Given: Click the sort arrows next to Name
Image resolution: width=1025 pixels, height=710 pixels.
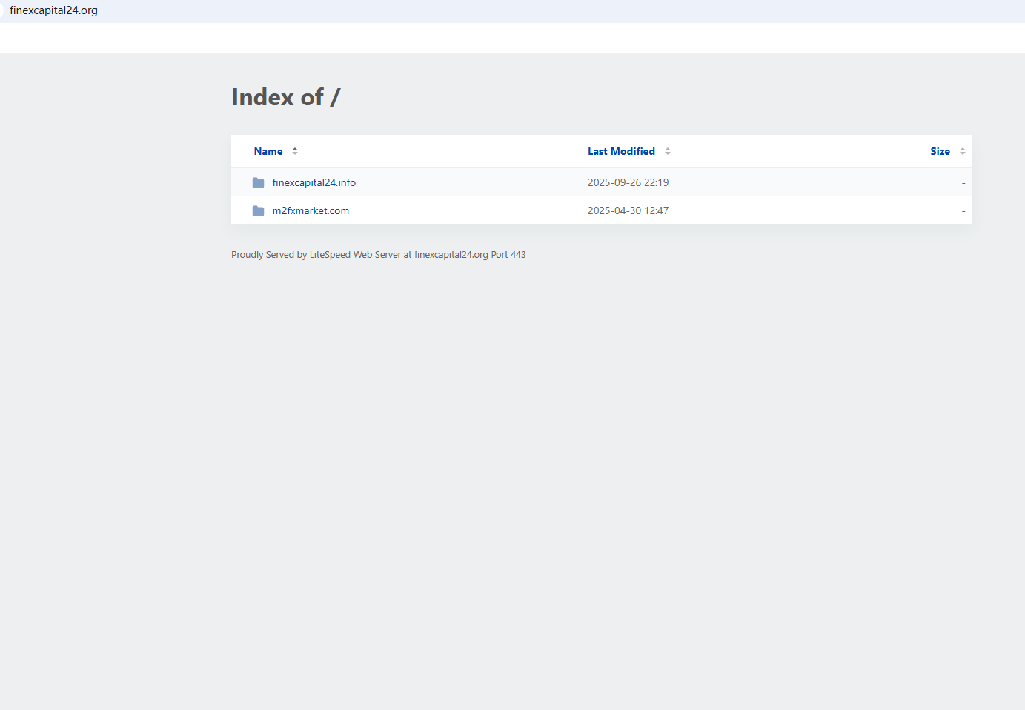Looking at the screenshot, I should (x=295, y=151).
